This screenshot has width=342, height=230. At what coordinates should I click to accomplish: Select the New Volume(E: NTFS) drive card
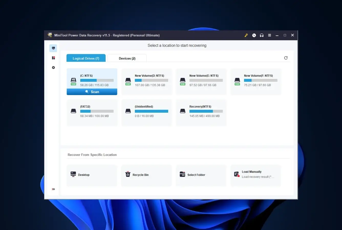pyautogui.click(x=201, y=82)
